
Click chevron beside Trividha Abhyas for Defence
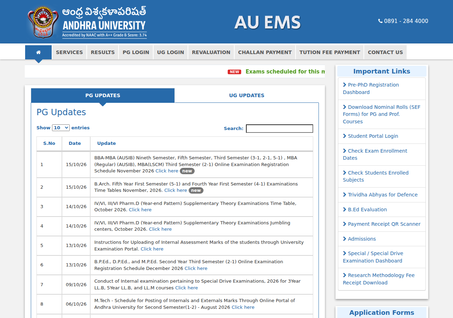[345, 195]
